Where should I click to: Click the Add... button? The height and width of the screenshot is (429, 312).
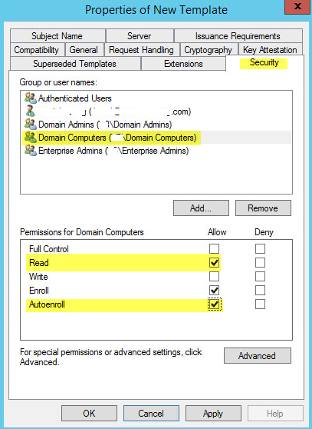[201, 208]
